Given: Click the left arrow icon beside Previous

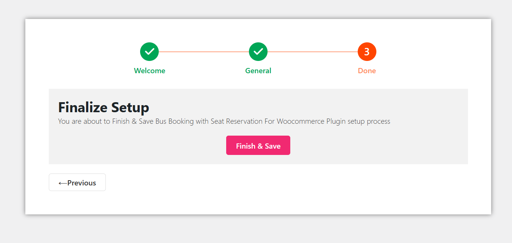Looking at the screenshot, I should [x=63, y=183].
